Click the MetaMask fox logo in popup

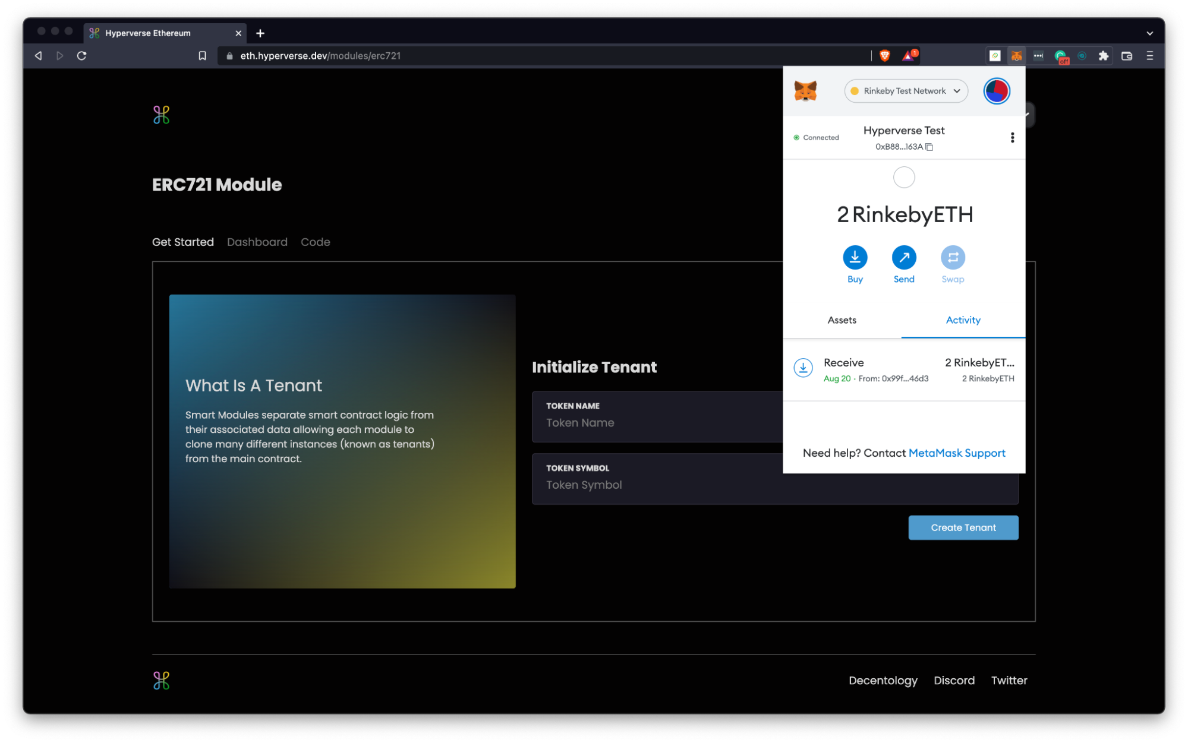805,91
